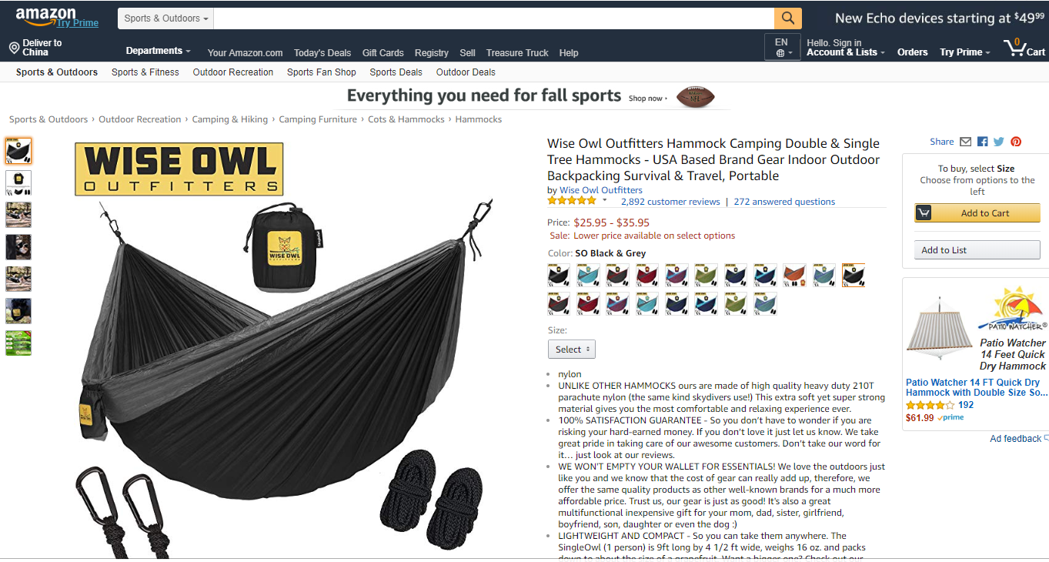Go to Today's Deals
This screenshot has height=562, width=1049.
pos(322,52)
